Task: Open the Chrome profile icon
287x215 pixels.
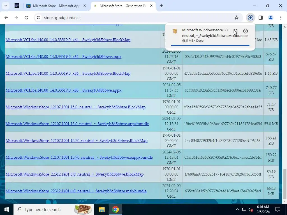Action: point(271,18)
